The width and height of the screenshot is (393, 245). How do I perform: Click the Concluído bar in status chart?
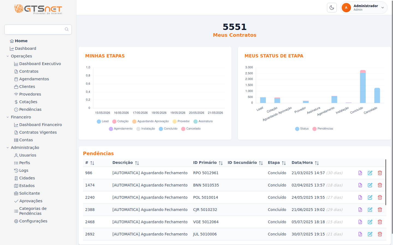363,87
